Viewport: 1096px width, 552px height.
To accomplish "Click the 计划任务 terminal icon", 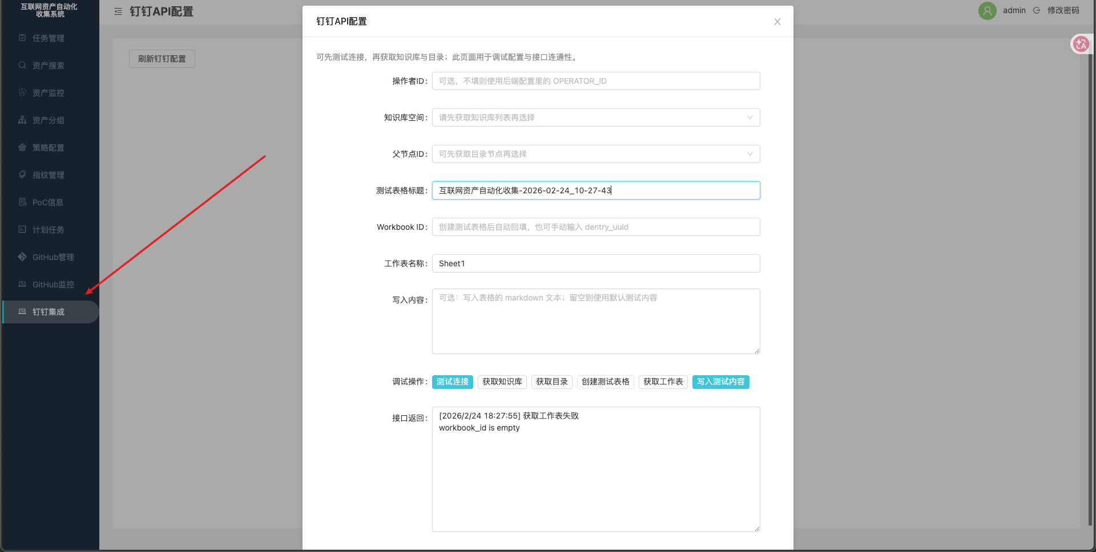I will coord(22,229).
